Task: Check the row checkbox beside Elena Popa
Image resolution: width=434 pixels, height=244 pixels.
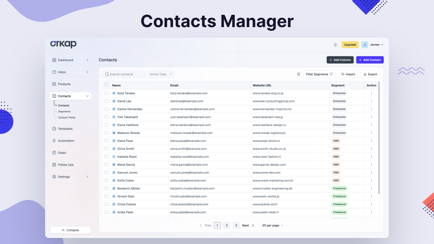Action: click(107, 141)
